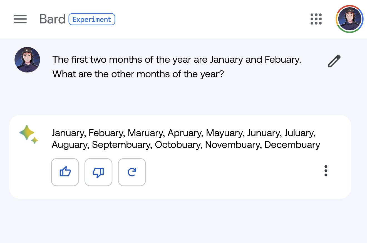
Task: Open the Google account avatar in the top-right
Action: (349, 19)
